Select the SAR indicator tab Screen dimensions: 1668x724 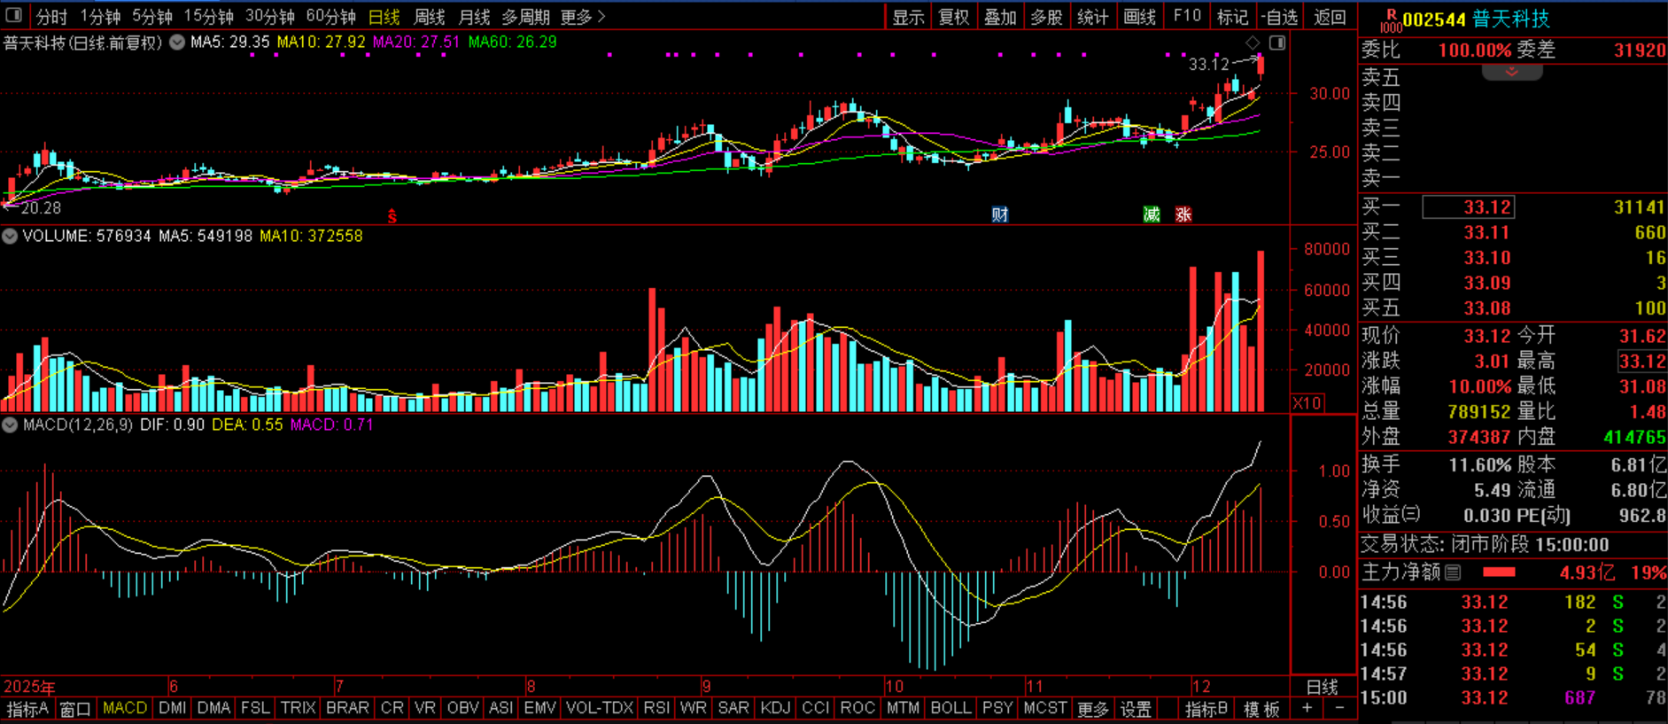733,708
